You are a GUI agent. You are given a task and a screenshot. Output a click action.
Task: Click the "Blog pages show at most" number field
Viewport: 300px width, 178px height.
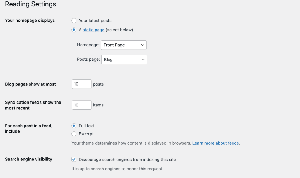click(x=81, y=84)
